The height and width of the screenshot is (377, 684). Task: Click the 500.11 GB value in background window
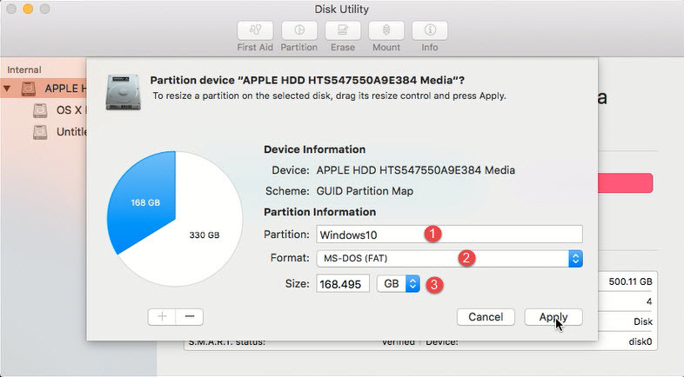[630, 281]
